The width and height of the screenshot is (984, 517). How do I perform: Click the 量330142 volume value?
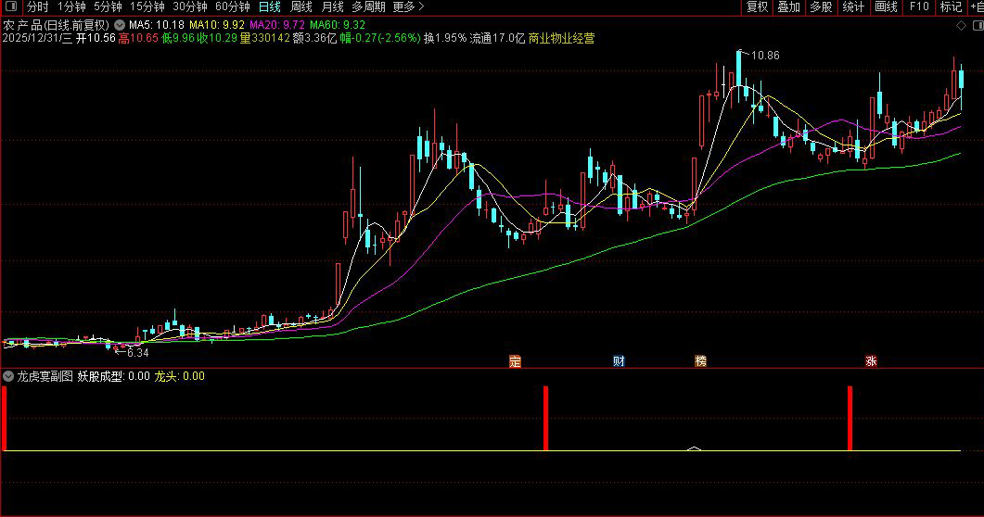pos(265,38)
